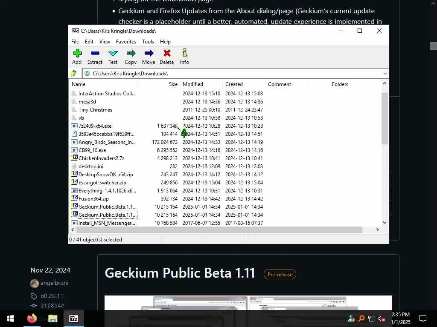Screen dimensions: 437x327
Task: Click the 2017-08-15 07:37 created date
Action: tap(244, 223)
